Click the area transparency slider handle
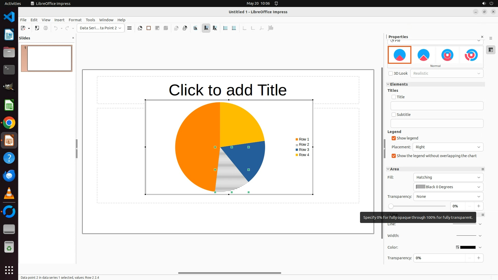This screenshot has width=498, height=280. click(x=391, y=206)
